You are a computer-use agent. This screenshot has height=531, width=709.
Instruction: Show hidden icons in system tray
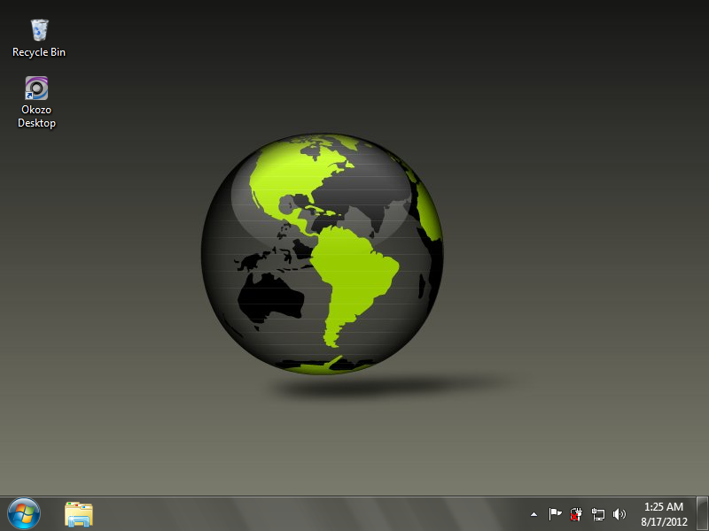pos(534,514)
